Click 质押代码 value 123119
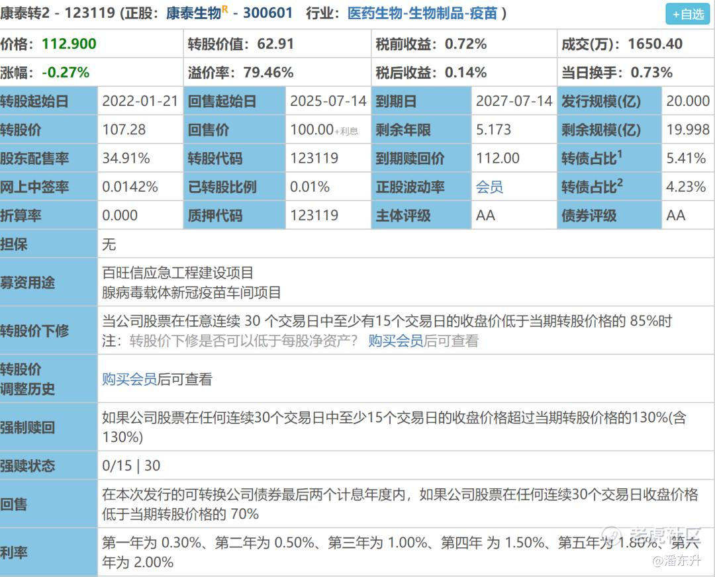Image resolution: width=715 pixels, height=577 pixels. (314, 215)
